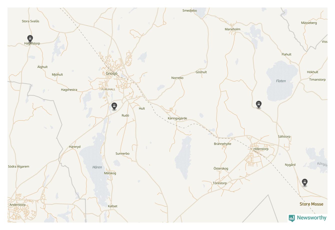335x230 pixels.
Task: Select the Smedjebo label
Action: pos(190,11)
